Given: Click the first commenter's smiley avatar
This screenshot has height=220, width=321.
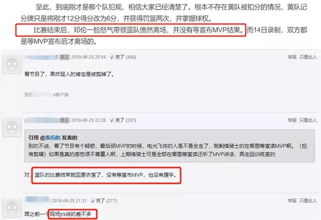Looking at the screenshot, I should click(x=12, y=64).
